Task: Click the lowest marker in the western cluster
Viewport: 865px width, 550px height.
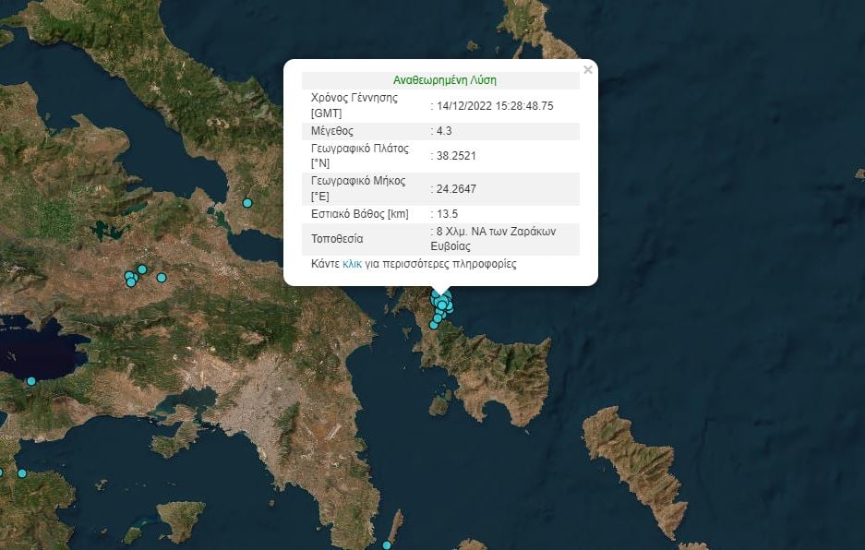Action: coord(131,282)
